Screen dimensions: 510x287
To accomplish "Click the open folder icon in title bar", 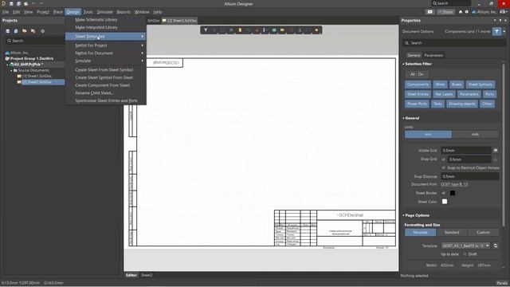I will [26, 3].
